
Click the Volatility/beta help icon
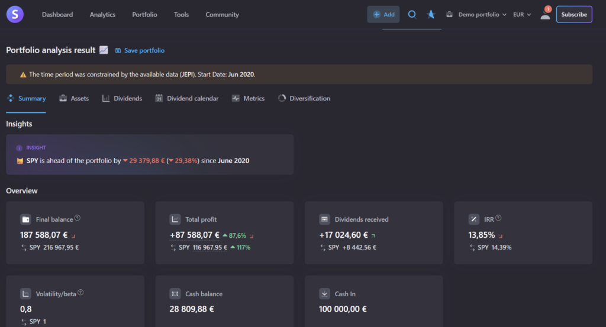[80, 292]
